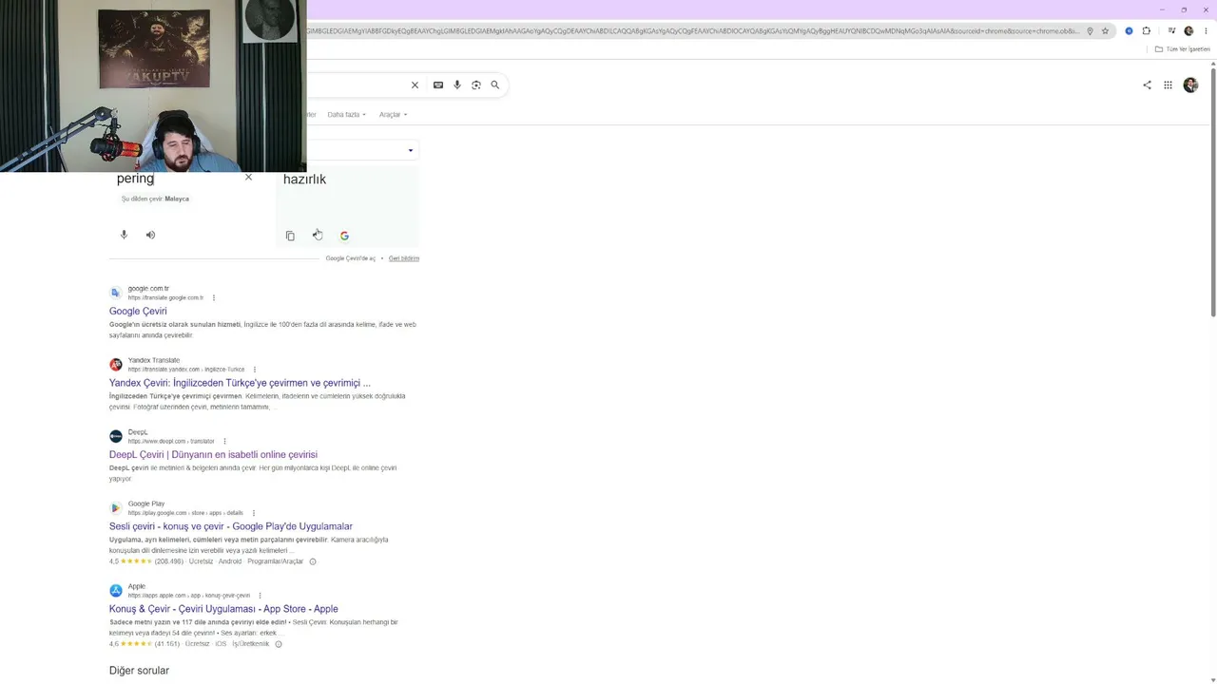Click the blue extension icon in toolbar

[1129, 31]
